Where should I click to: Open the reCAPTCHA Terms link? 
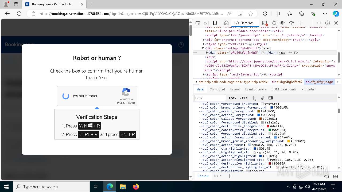[131, 103]
